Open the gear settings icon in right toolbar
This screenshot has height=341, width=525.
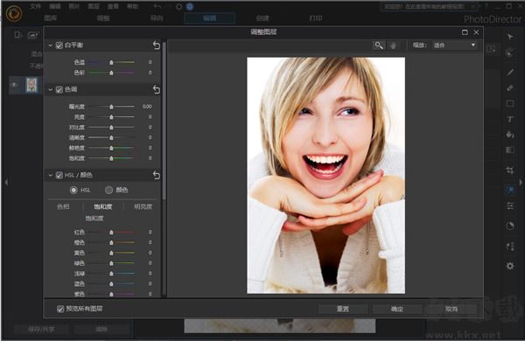510,266
